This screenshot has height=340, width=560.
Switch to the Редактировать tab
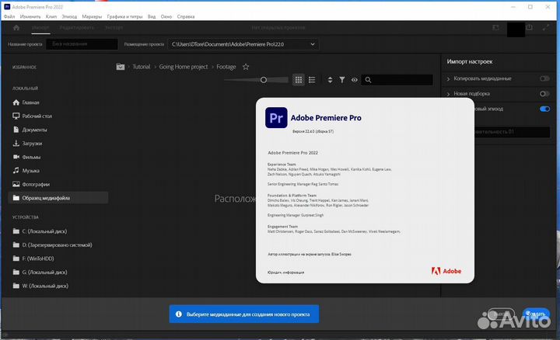pos(77,28)
